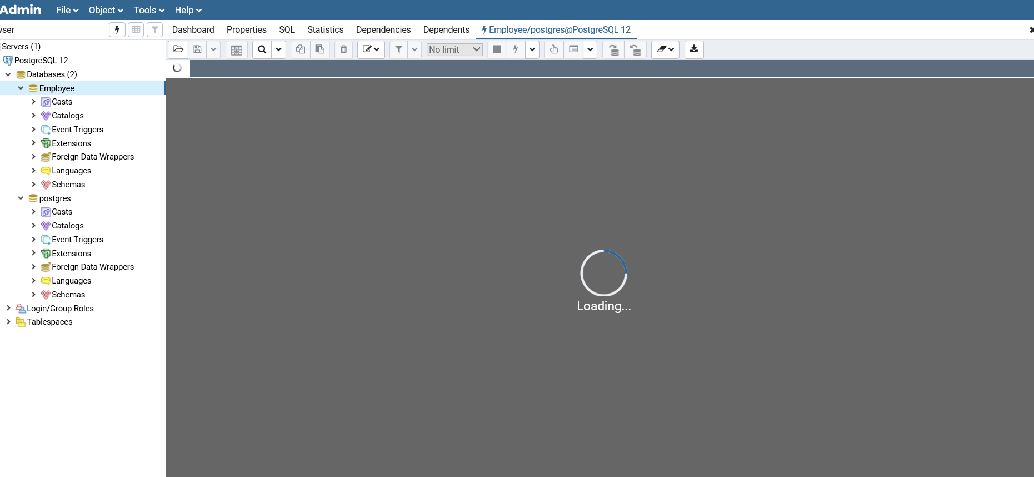Click the Find magnifier icon in toolbar
Screen dimensions: 1034x477
point(262,49)
